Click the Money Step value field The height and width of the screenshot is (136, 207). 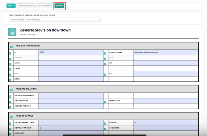(x=166, y=101)
